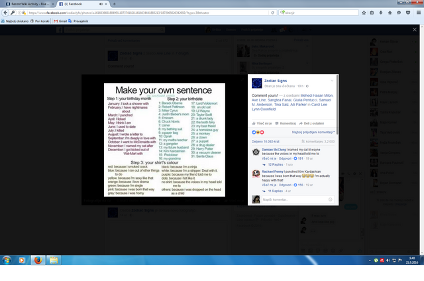Viewport: 424px width, 281px height.
Task: Open the Firefox downloads arrow
Action: coord(381,13)
